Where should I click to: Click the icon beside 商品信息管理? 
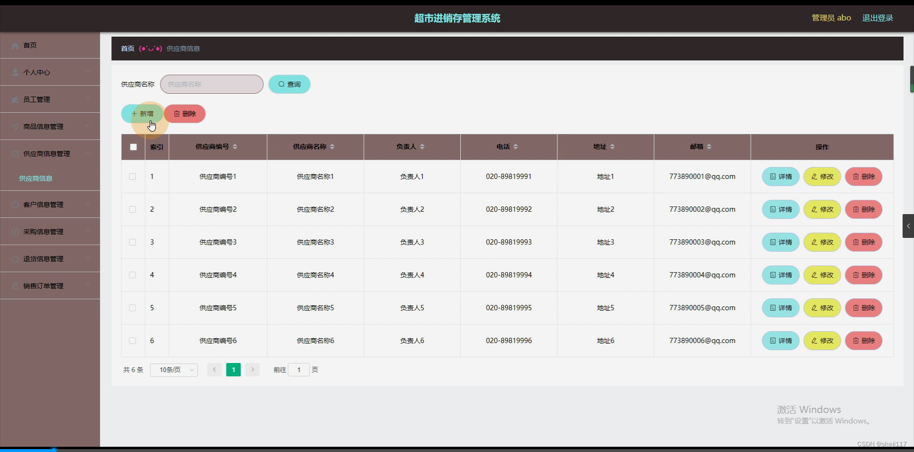click(x=15, y=127)
